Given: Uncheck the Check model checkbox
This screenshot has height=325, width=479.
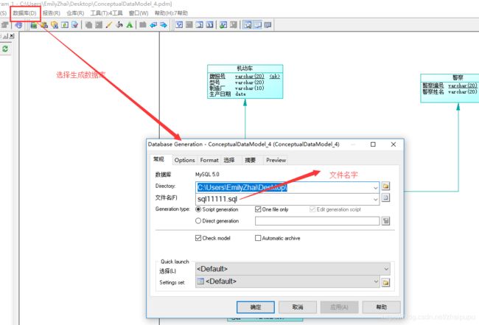Looking at the screenshot, I should [x=198, y=238].
